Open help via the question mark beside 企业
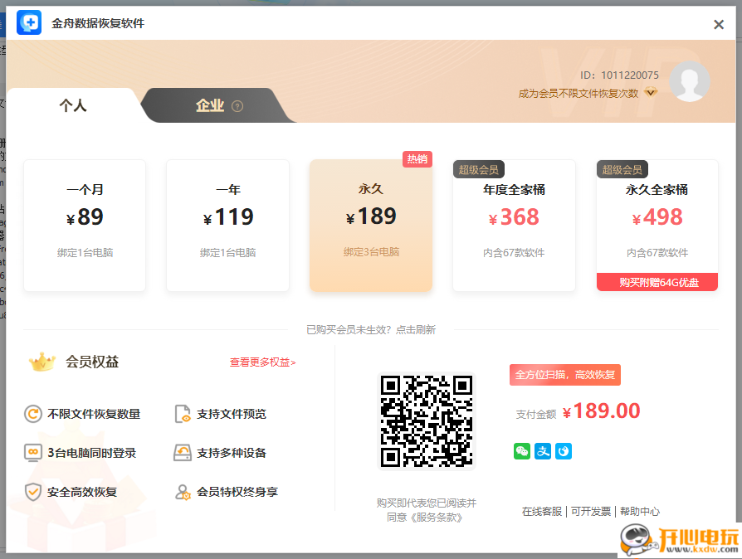Screen dimensions: 742x559 pyautogui.click(x=236, y=105)
